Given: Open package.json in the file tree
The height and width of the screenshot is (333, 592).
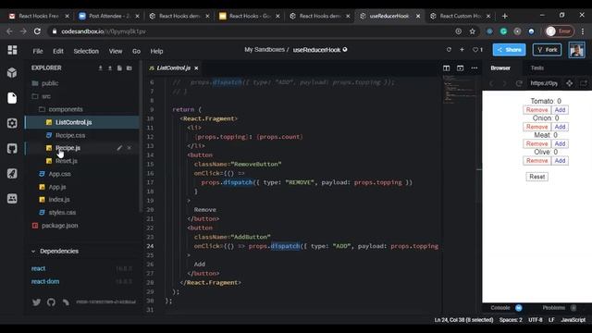Looking at the screenshot, I should 59,226.
